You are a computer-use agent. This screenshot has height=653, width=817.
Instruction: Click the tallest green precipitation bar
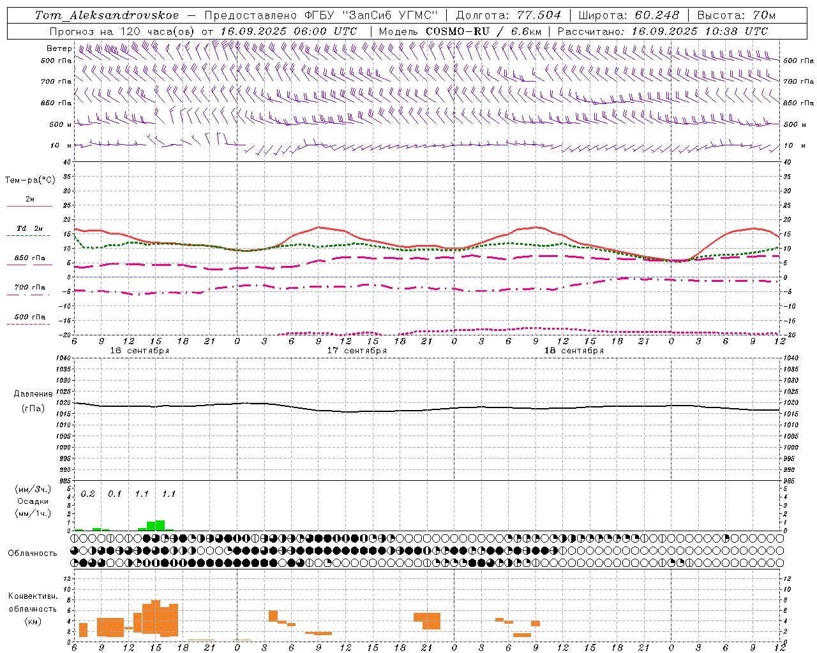coord(160,525)
